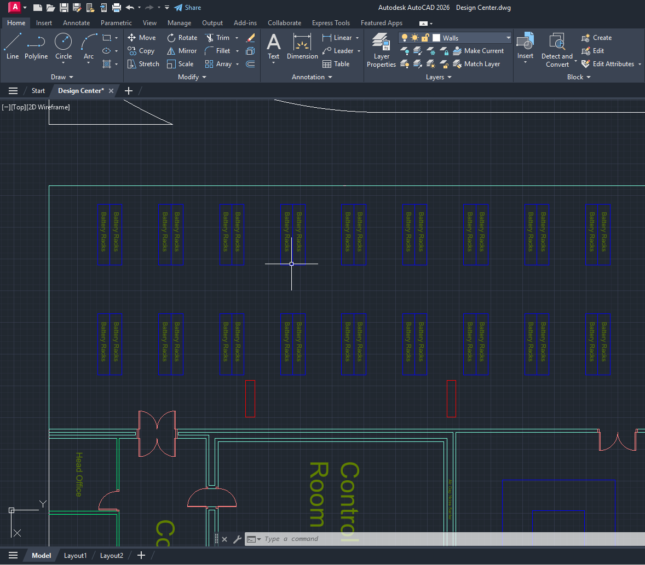Select the Polyline tool
This screenshot has height=565, width=645.
coord(36,46)
